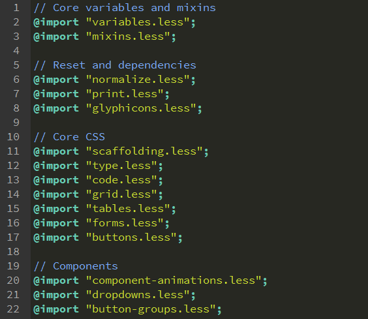Click the "print.less" import string
This screenshot has height=319, width=368.
125,94
